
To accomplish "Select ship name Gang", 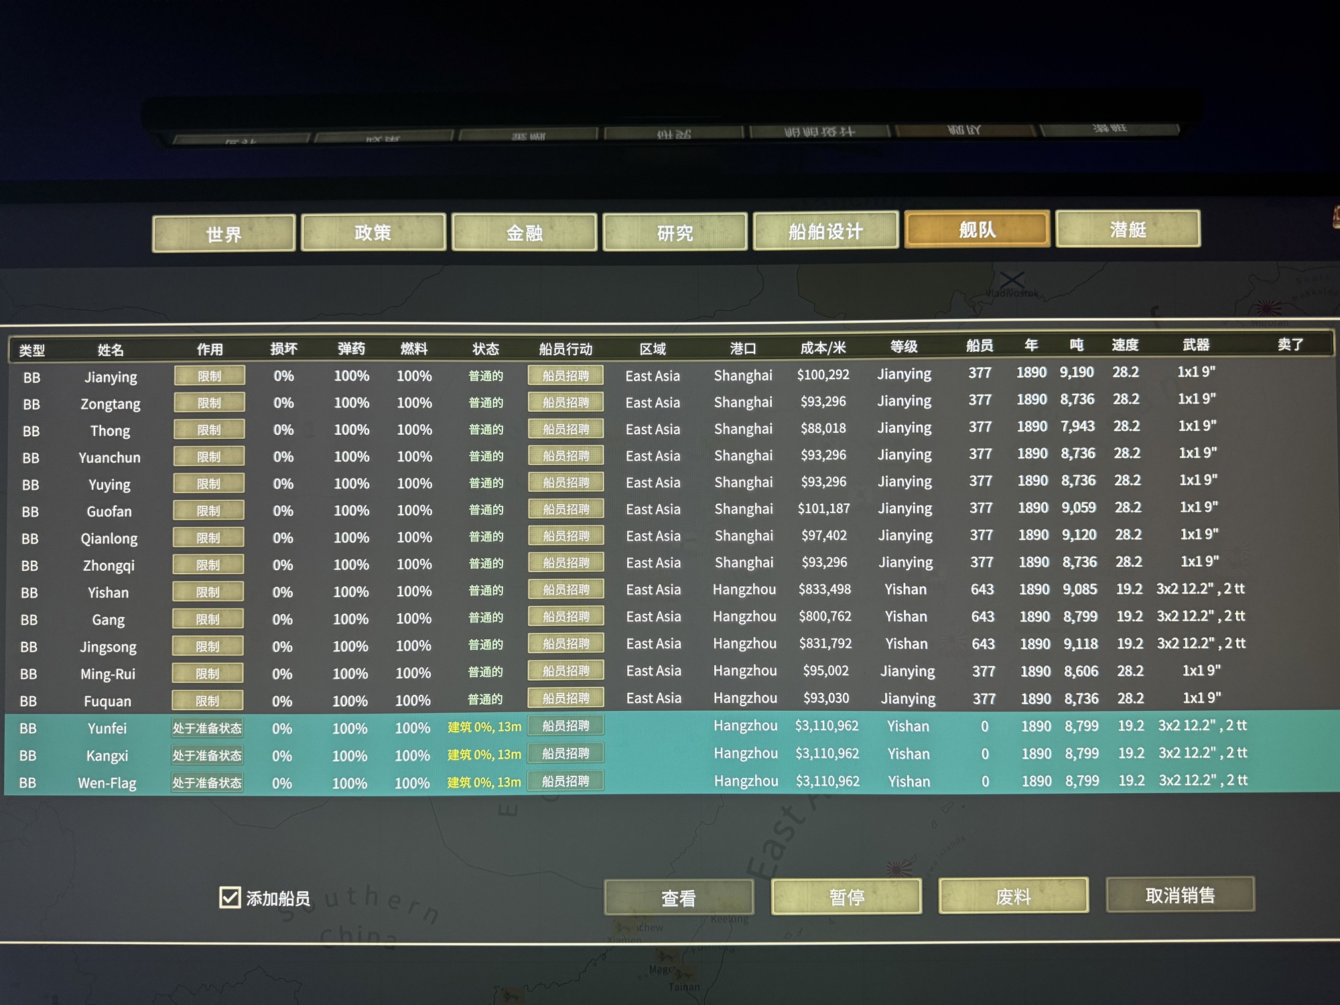I will tap(108, 620).
